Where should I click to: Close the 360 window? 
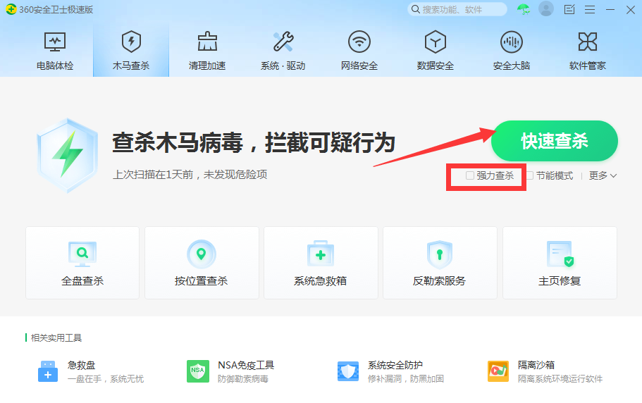(631, 9)
